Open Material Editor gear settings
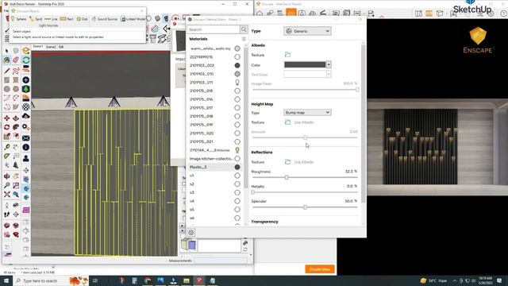Viewport: 508px width, 286px height. click(x=190, y=233)
